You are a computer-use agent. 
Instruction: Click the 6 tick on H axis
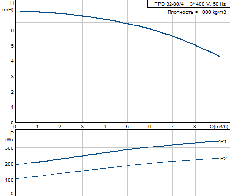click(x=12, y=30)
